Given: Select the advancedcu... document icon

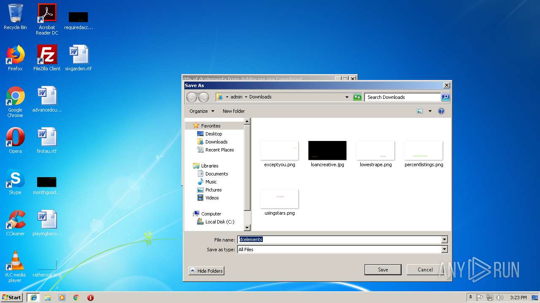Looking at the screenshot, I should coord(47,99).
